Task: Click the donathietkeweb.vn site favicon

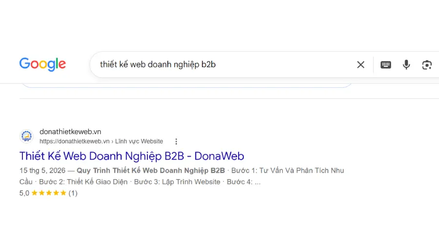Action: pos(27,136)
